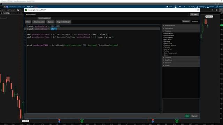Switch to the thinkScript Editor tab
This screenshot has width=223, height=125.
coord(44,18)
